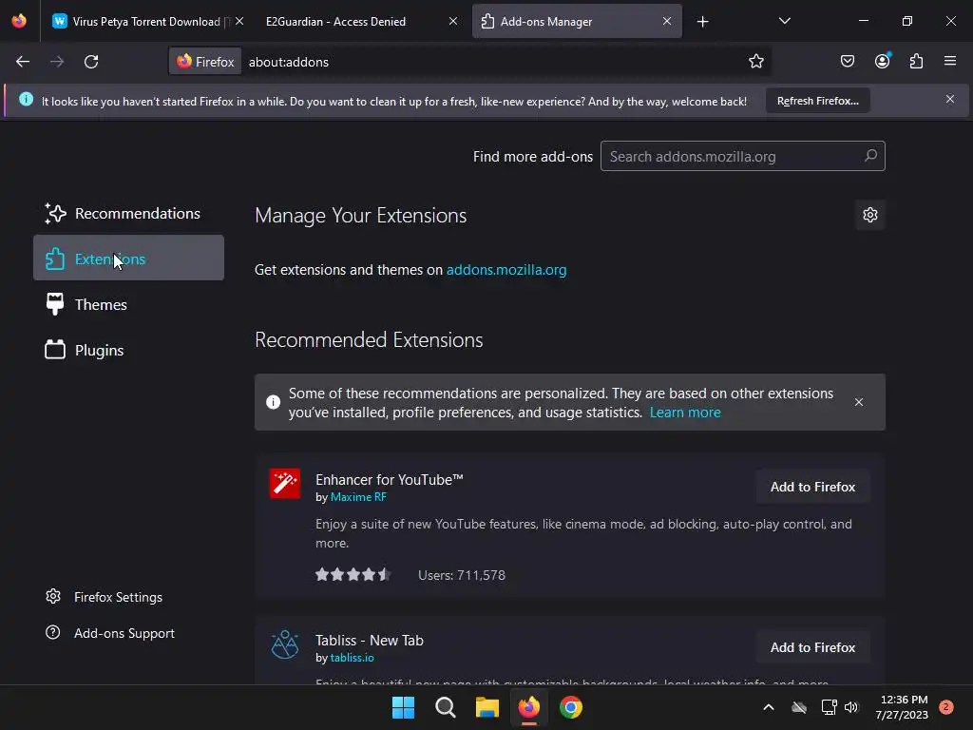Open Windows taskbar search
The height and width of the screenshot is (730, 973).
click(445, 707)
